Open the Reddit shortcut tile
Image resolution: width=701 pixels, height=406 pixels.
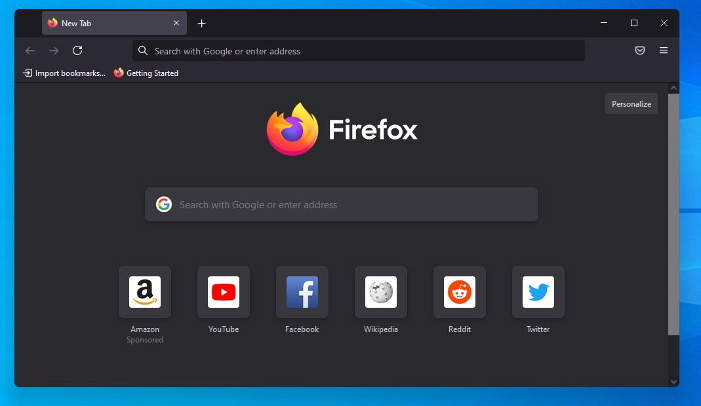point(460,292)
